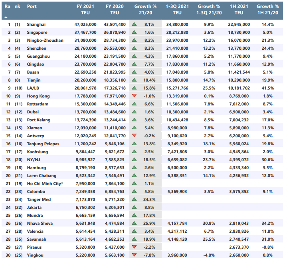Select the Kaohsiung port name
The image size is (285, 261).
coord(38,152)
